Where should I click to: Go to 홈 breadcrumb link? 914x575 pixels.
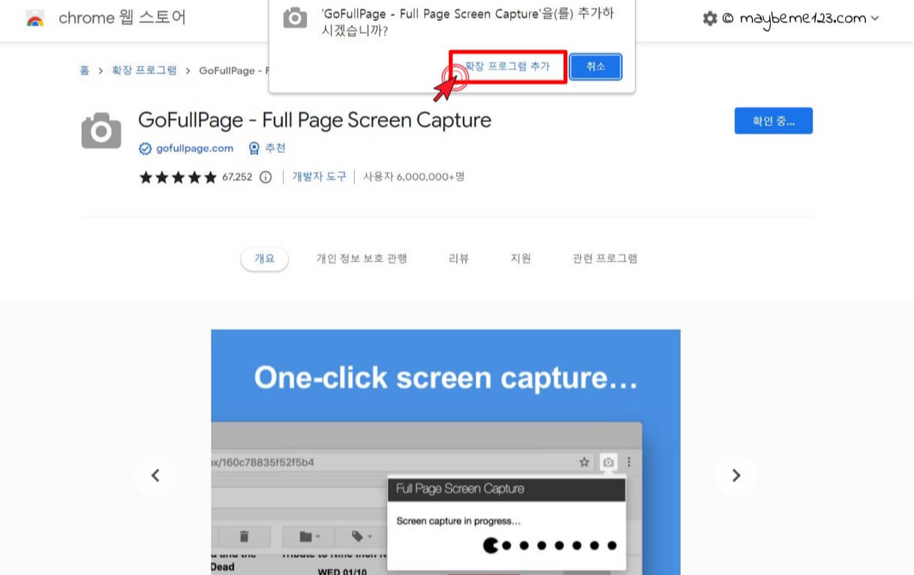[x=84, y=70]
